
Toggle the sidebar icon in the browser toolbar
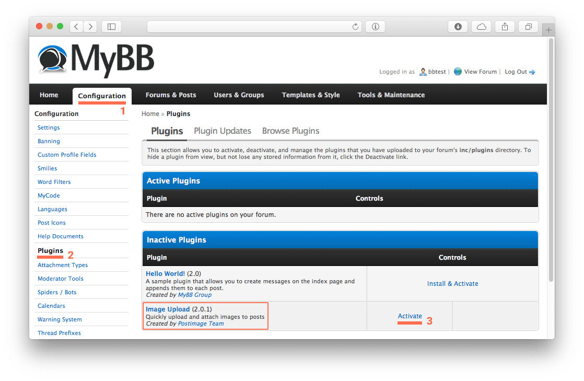[111, 26]
